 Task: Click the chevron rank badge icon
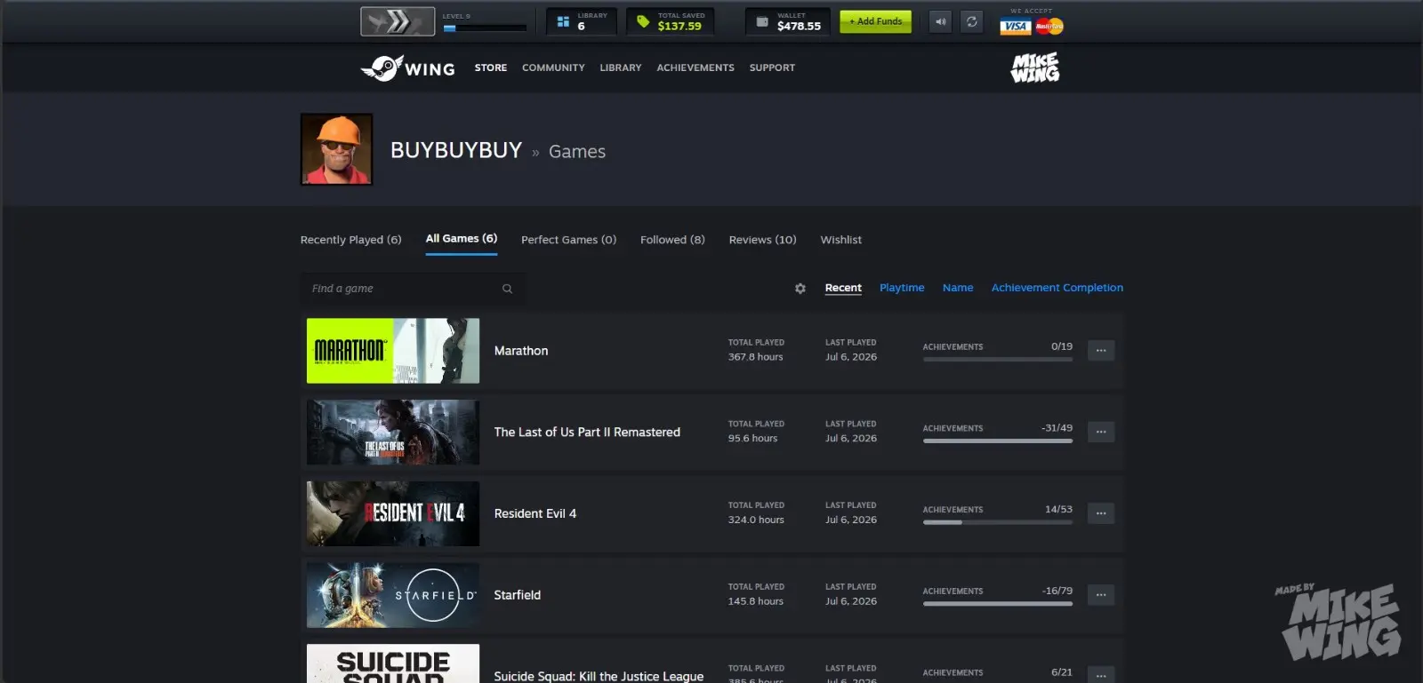click(x=398, y=21)
